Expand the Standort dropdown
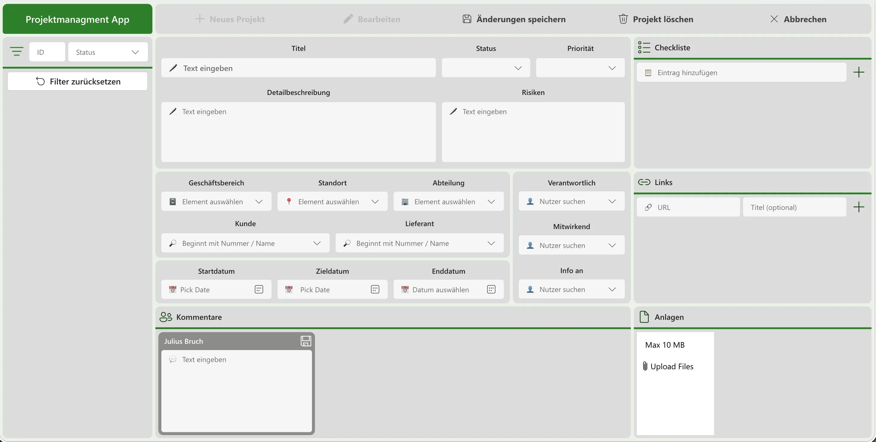This screenshot has height=442, width=876. click(x=332, y=202)
